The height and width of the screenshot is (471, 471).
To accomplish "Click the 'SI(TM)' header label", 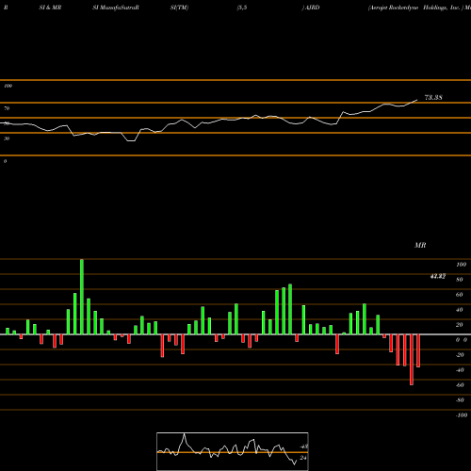I will point(179,8).
